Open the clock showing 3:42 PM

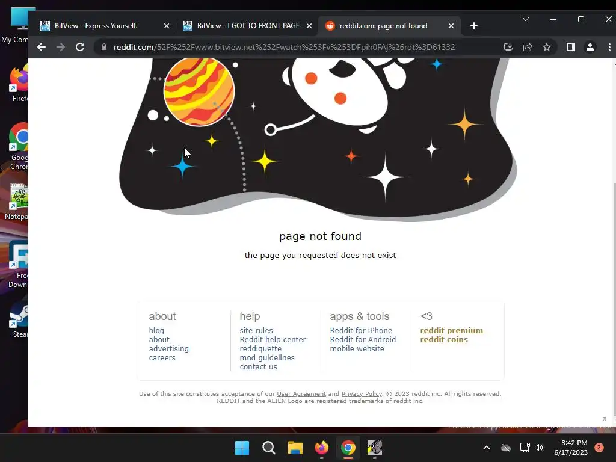point(571,448)
